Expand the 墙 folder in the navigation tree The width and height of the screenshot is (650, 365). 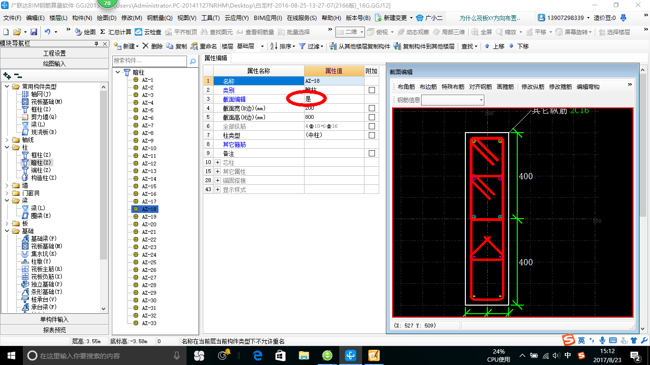point(7,185)
